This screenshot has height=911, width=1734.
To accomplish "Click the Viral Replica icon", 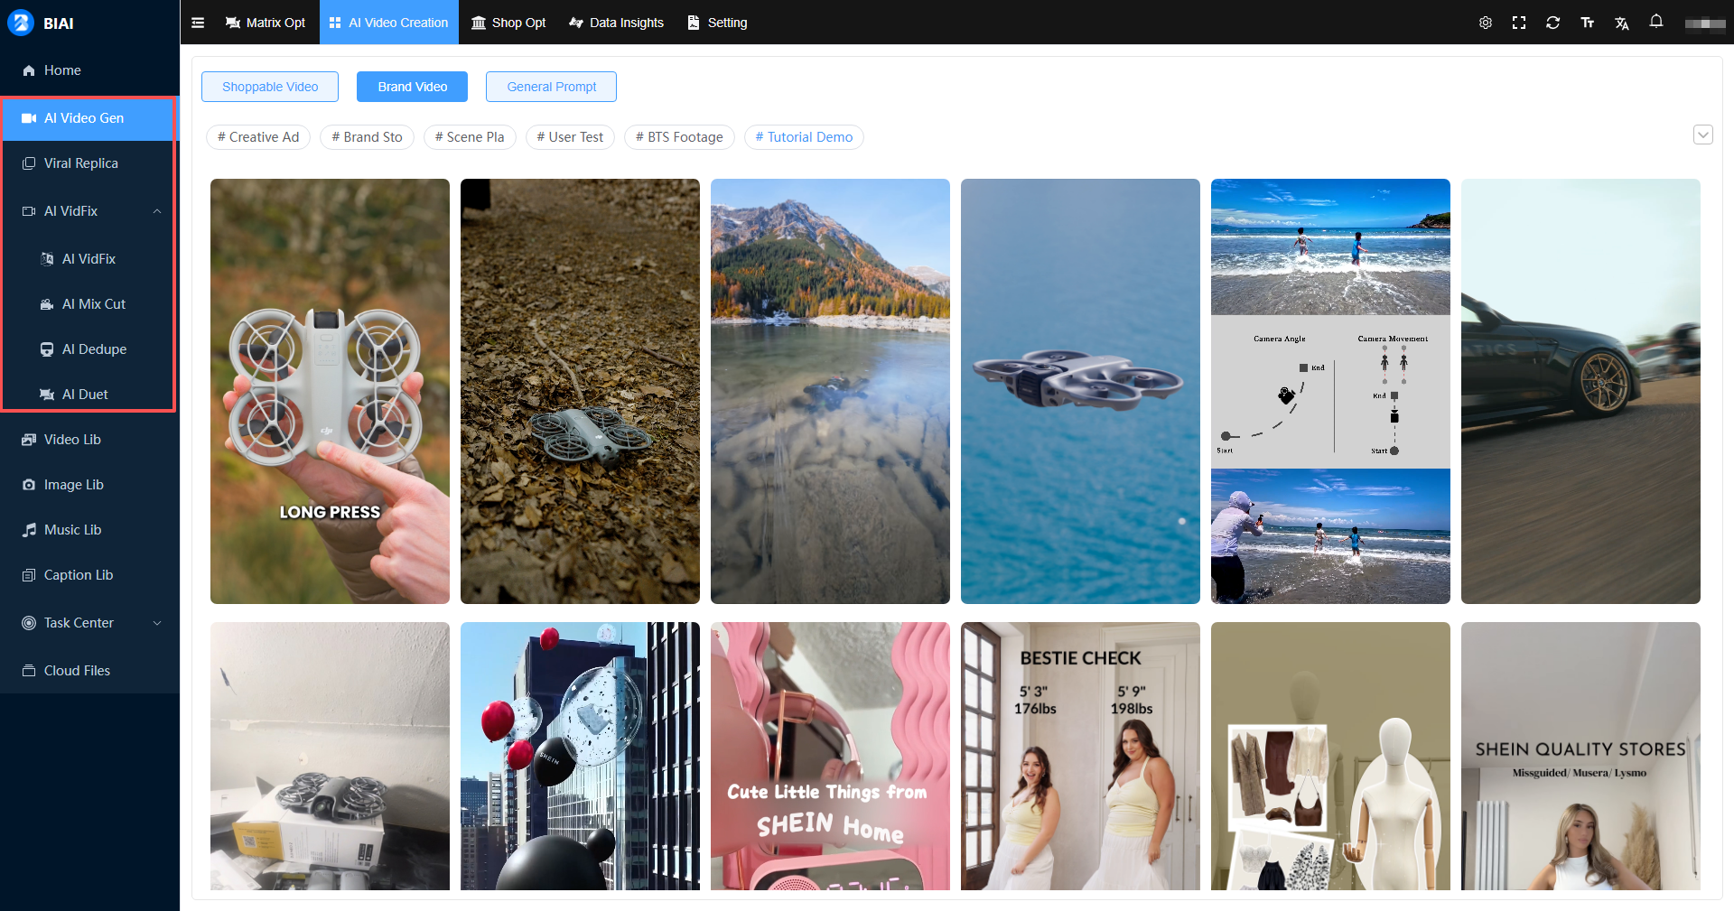I will coord(29,163).
